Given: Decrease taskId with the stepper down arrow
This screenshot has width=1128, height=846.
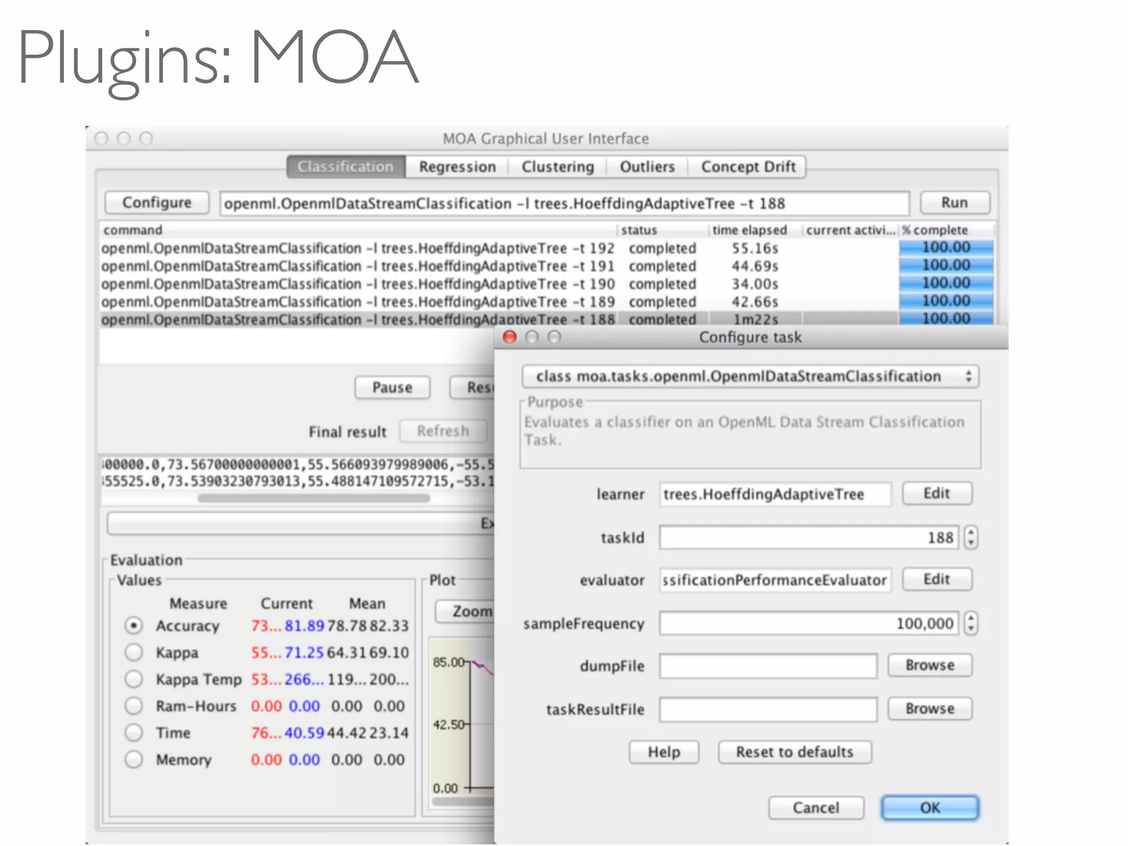Looking at the screenshot, I should 971,543.
